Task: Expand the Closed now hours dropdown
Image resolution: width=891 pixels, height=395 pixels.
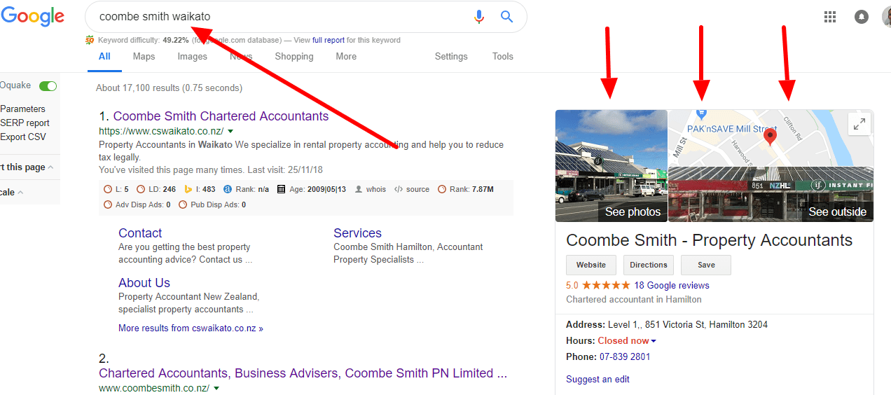Action: tap(654, 341)
